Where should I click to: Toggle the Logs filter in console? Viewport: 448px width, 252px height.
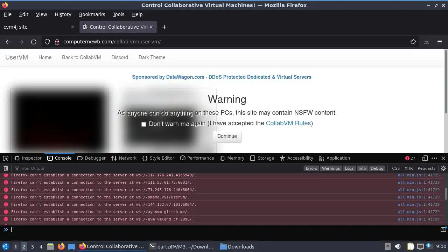[349, 168]
